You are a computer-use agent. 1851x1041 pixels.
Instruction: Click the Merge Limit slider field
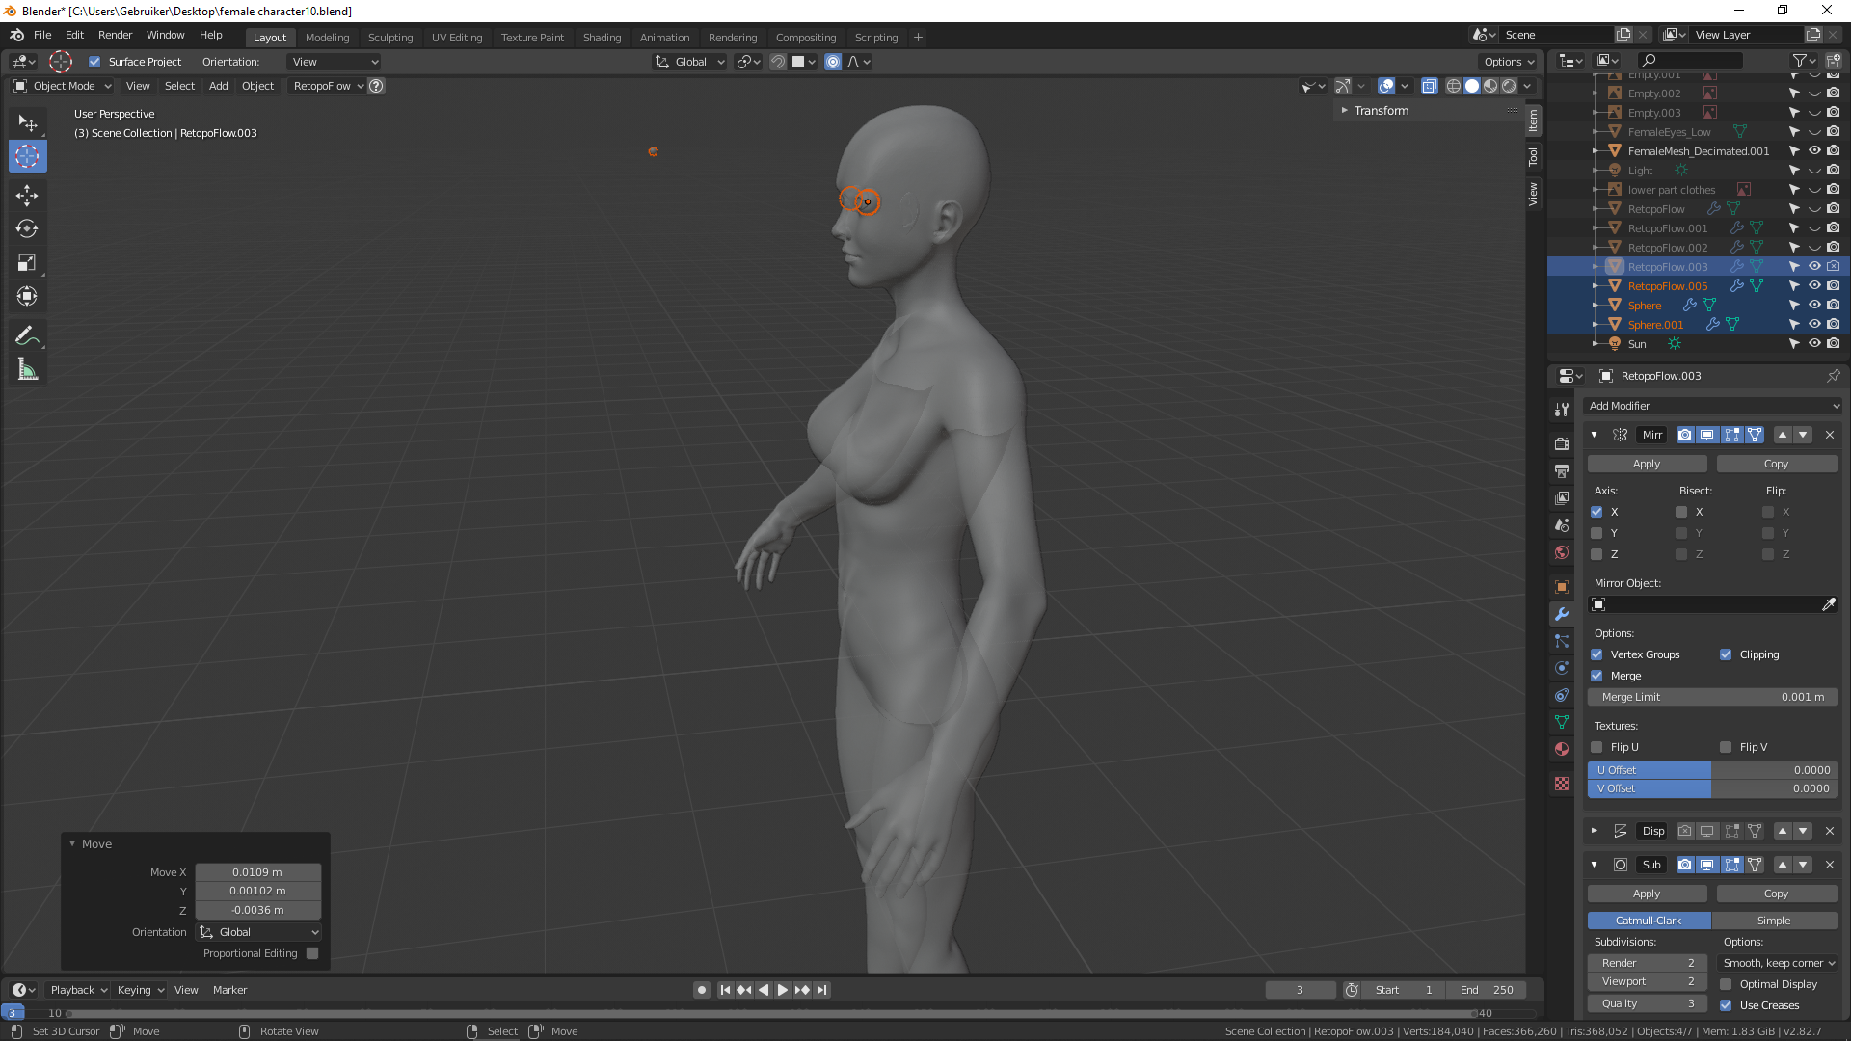pos(1712,697)
